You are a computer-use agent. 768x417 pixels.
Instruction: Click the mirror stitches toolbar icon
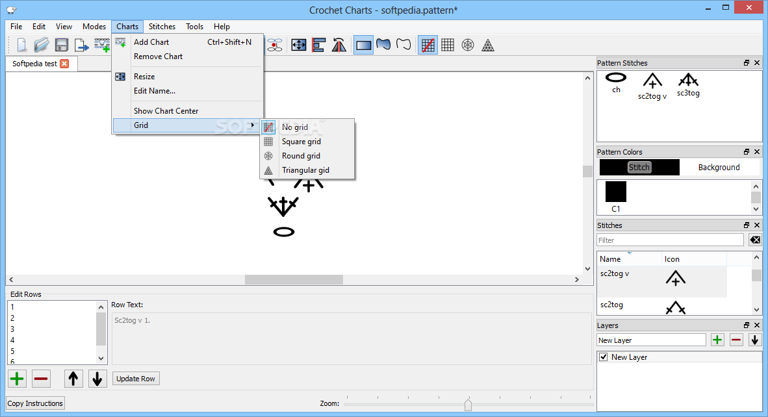339,45
